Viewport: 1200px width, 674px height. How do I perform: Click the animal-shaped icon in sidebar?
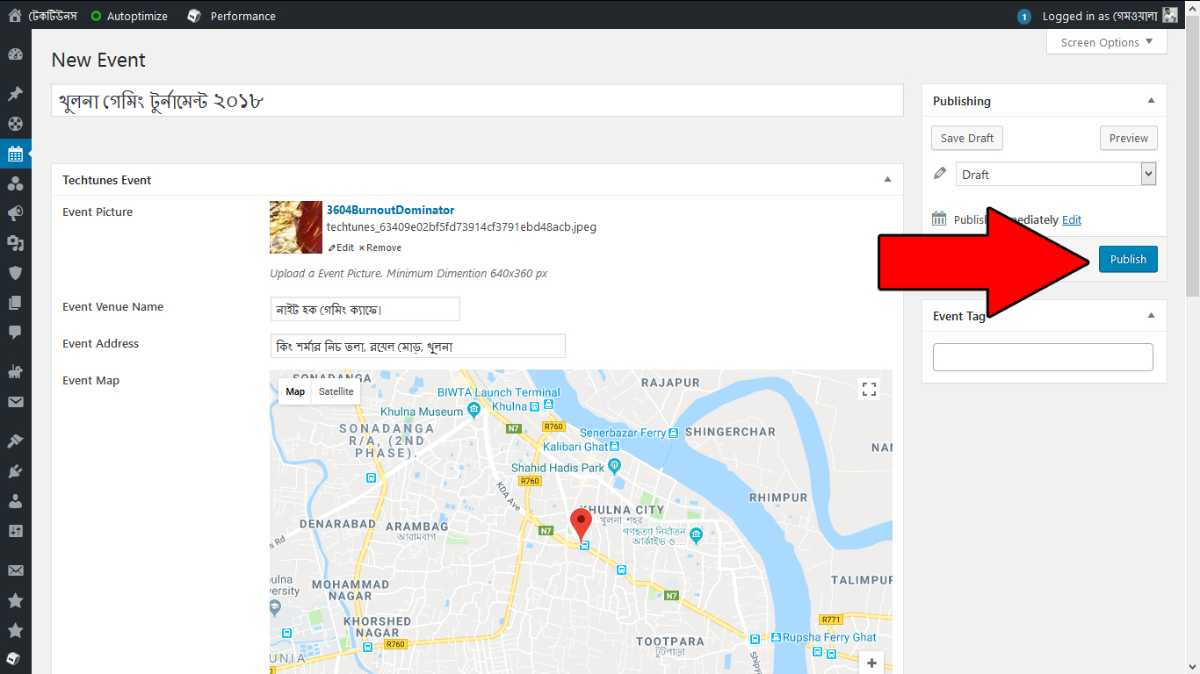tap(15, 372)
